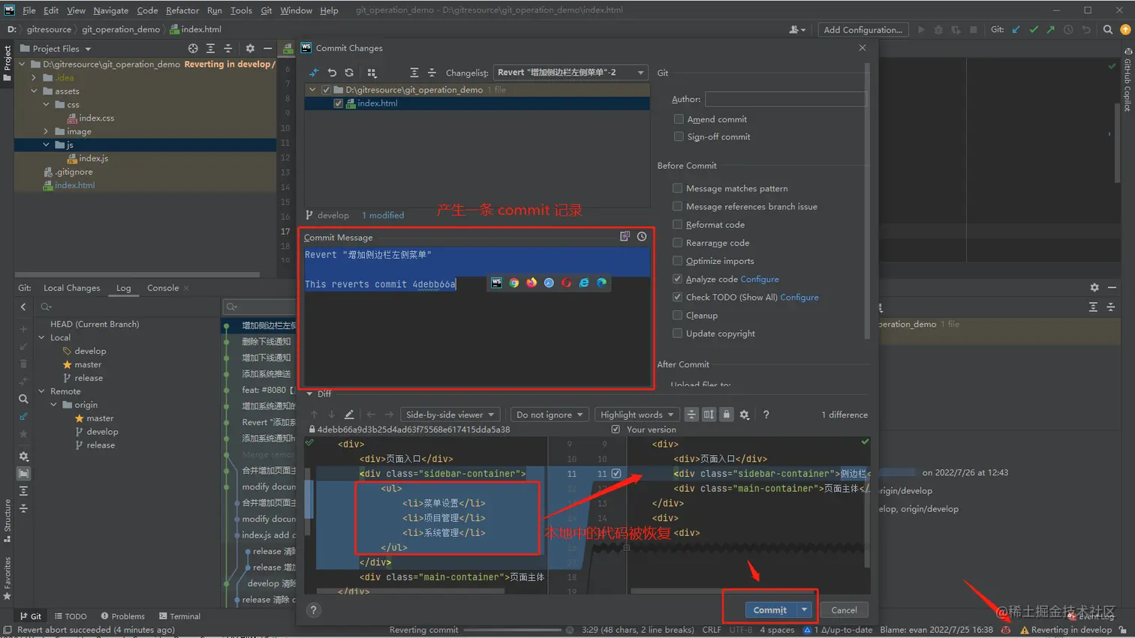Toggle synchronize scrolling icon in Diff toolbar

(709, 415)
